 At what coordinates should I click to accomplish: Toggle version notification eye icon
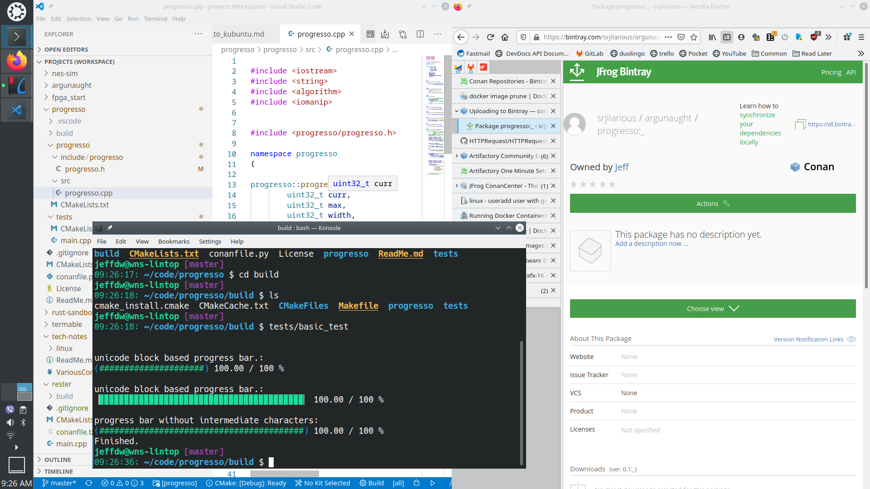coord(851,339)
